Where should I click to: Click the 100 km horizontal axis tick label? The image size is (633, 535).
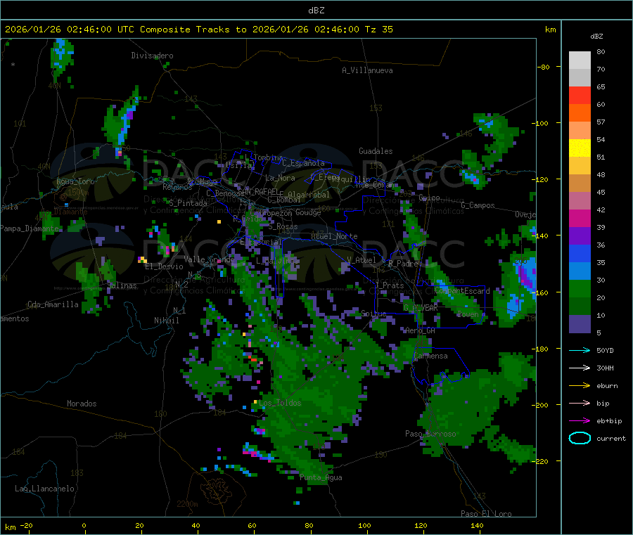(x=364, y=525)
